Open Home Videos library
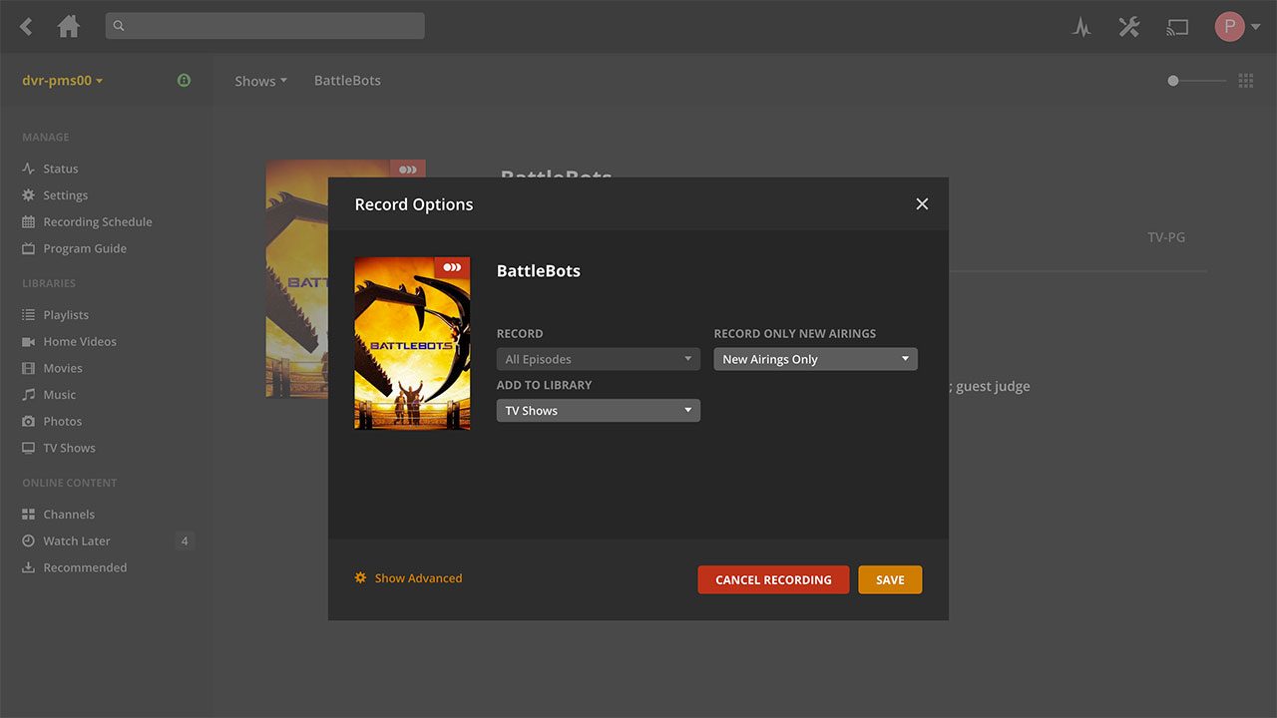 pos(80,342)
